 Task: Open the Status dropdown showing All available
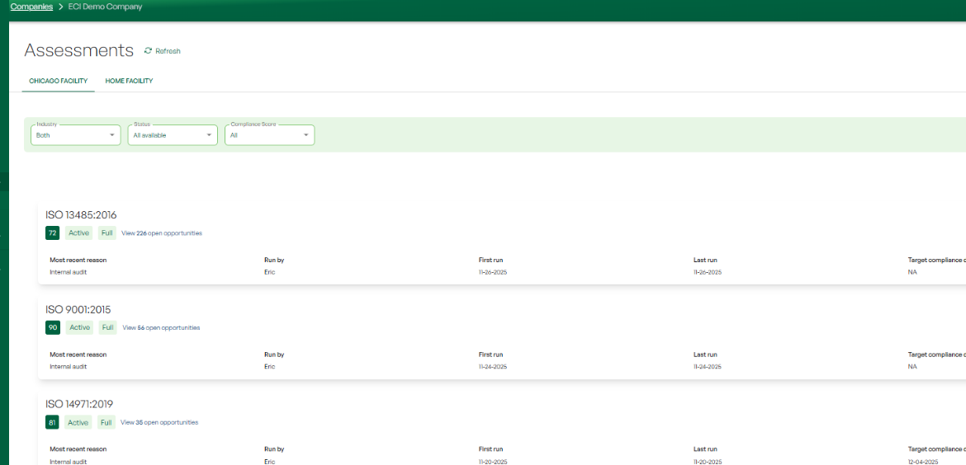[173, 135]
